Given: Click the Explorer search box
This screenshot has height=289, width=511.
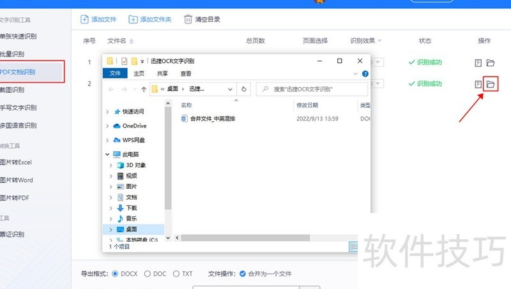Looking at the screenshot, I should (313, 89).
